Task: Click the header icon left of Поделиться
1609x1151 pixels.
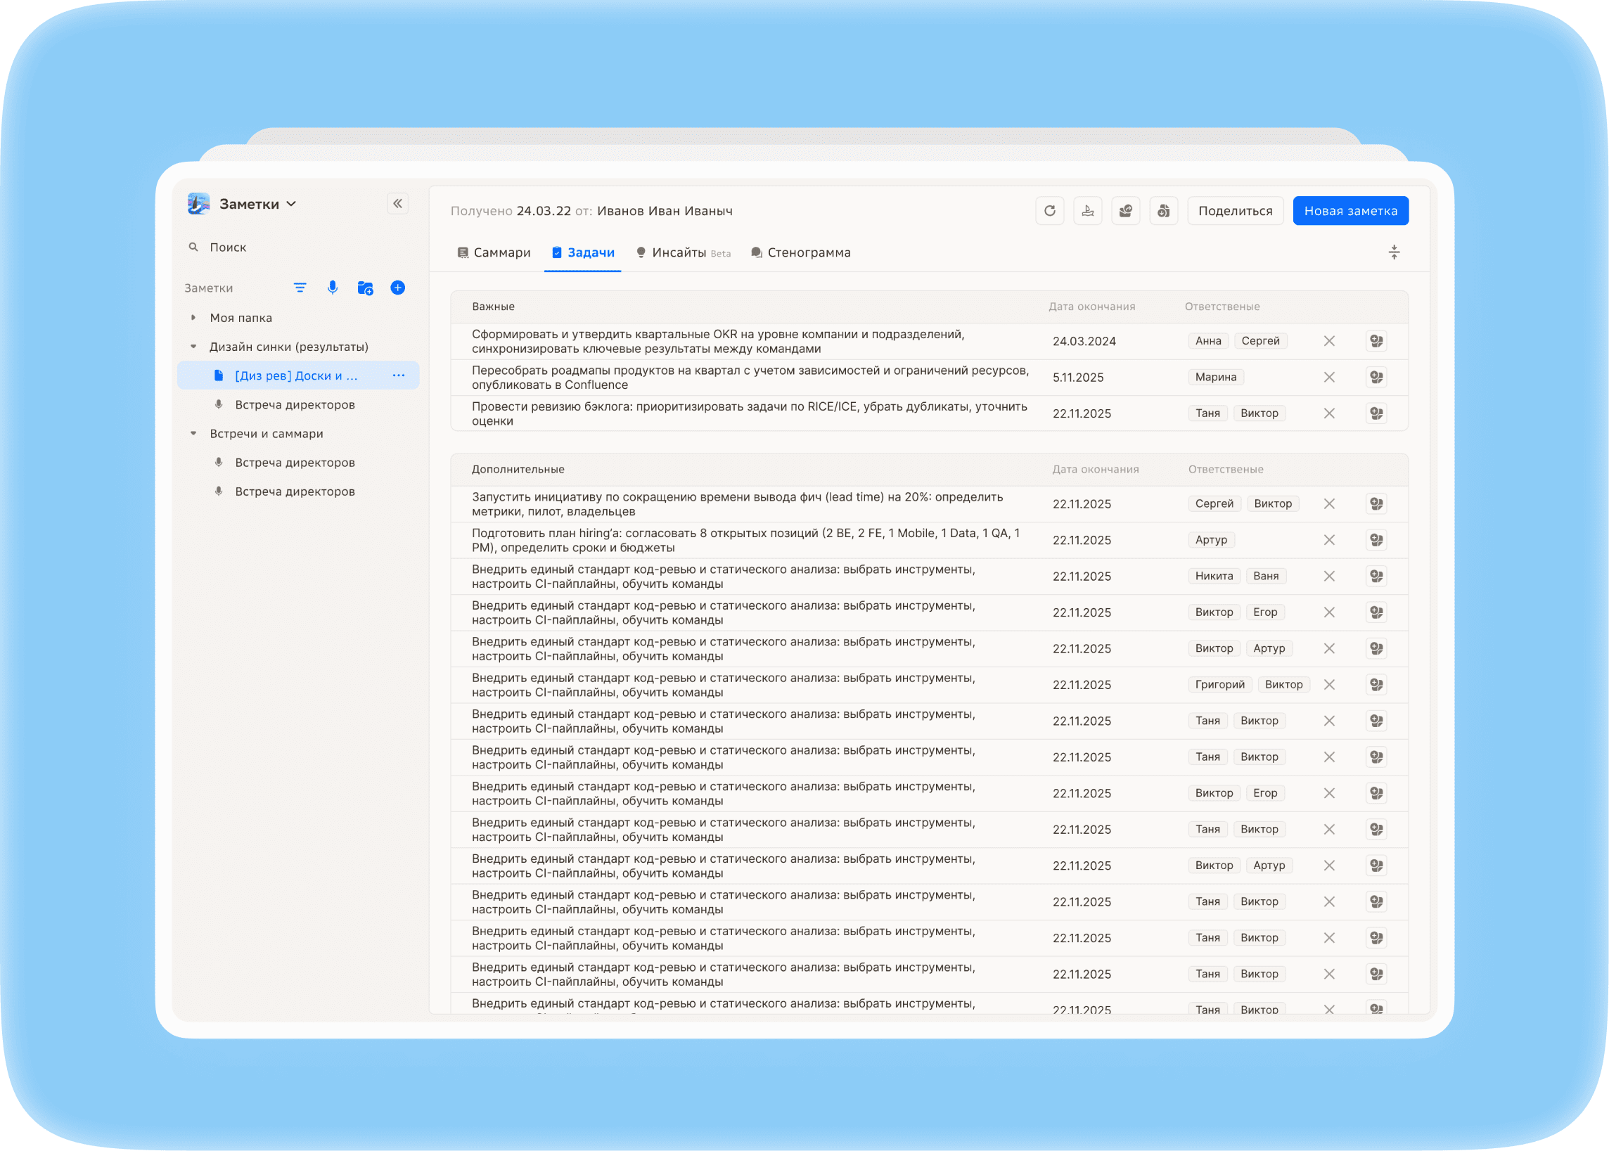Action: coord(1163,210)
